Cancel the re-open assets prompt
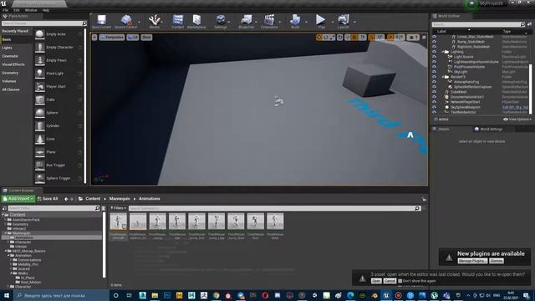The height and width of the screenshot is (301, 535). (x=390, y=281)
